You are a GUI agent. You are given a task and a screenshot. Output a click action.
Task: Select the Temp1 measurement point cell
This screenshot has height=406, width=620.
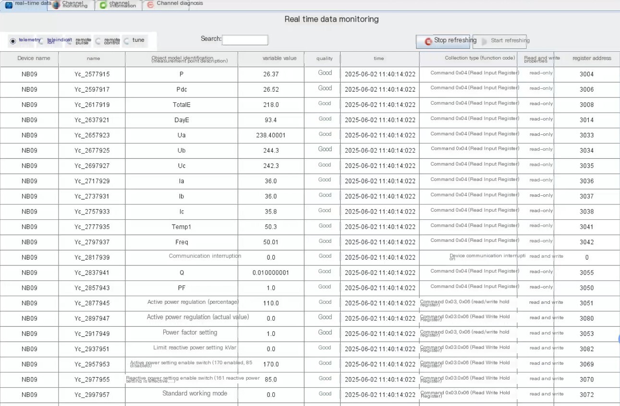tap(182, 227)
